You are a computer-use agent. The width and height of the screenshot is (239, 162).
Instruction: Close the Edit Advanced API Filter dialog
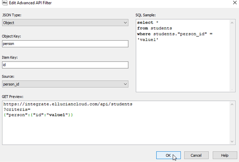(235, 3)
